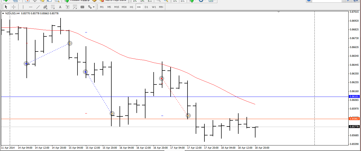The image size is (361, 151).
Task: Click the Arrows objects icon
Action: 90,7
